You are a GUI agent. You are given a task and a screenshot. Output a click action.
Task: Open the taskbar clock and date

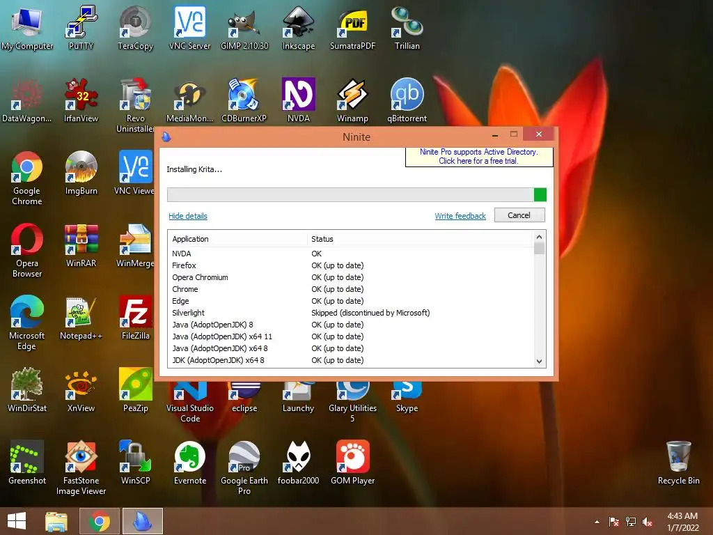tap(682, 522)
